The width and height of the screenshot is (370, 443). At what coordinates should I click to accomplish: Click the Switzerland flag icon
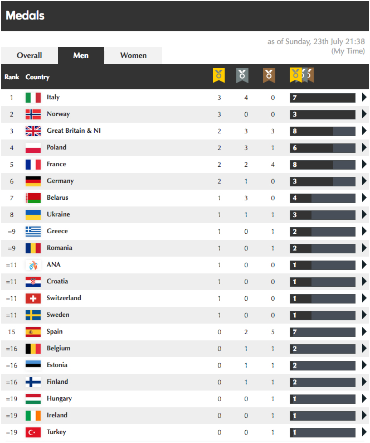click(x=33, y=298)
